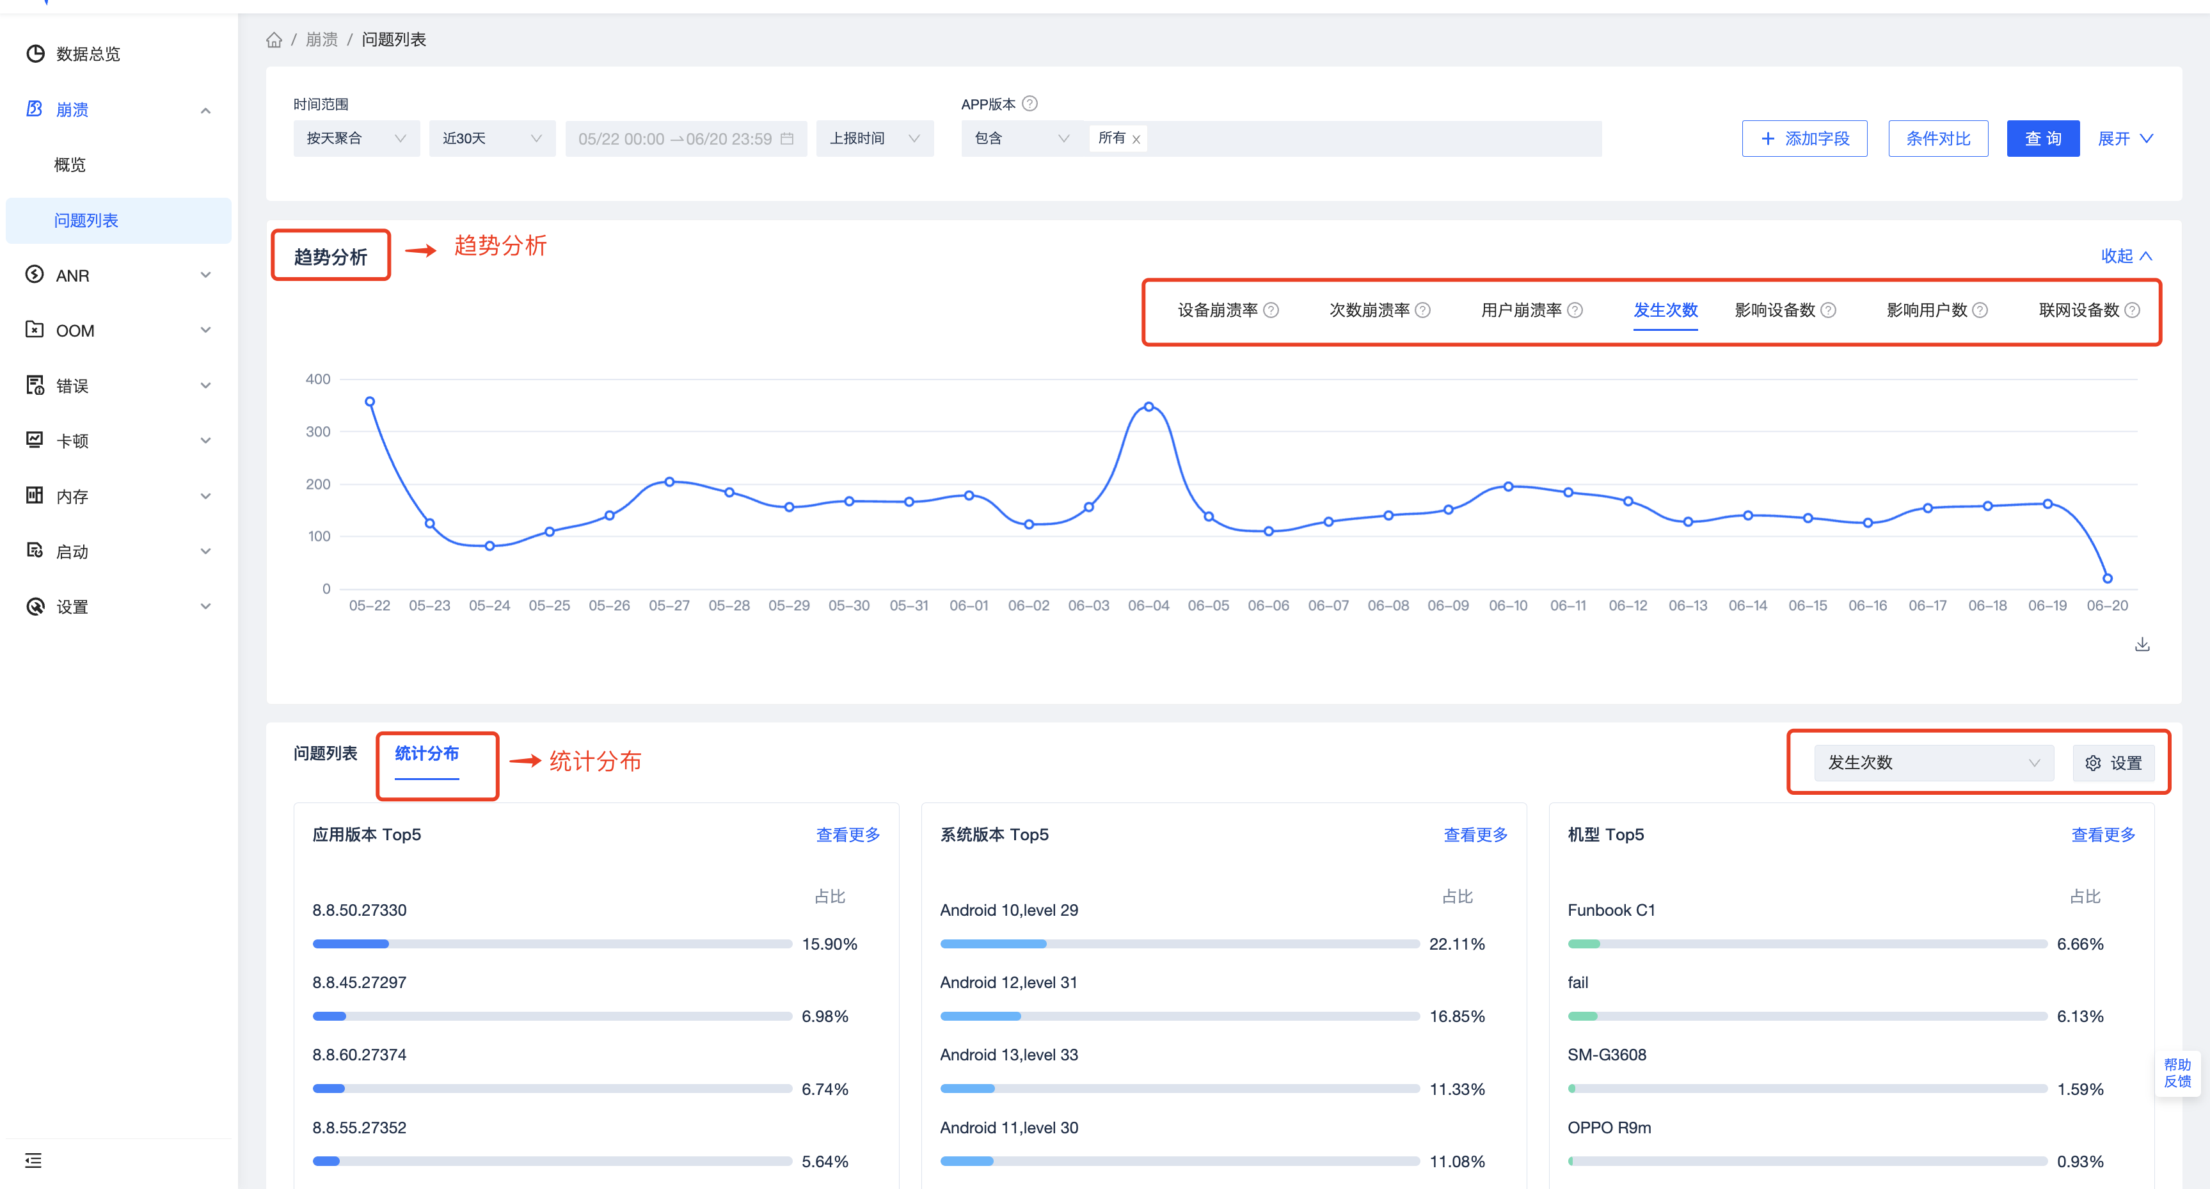Open 查看更多 for 系统版本 Top5
2210x1189 pixels.
click(1475, 834)
